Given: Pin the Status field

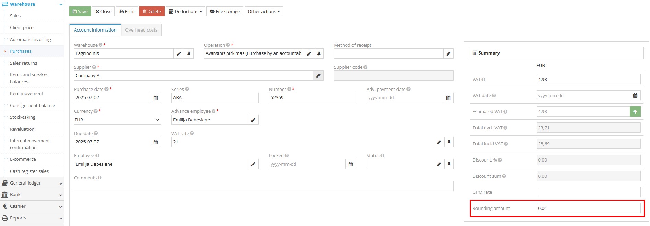Looking at the screenshot, I should [449, 164].
